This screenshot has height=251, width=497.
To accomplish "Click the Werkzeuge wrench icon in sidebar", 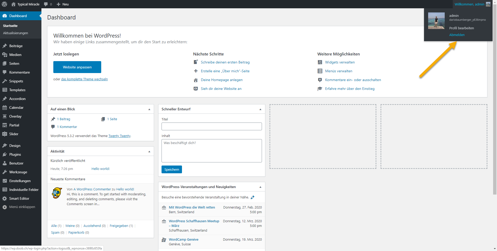I will (x=5, y=172).
